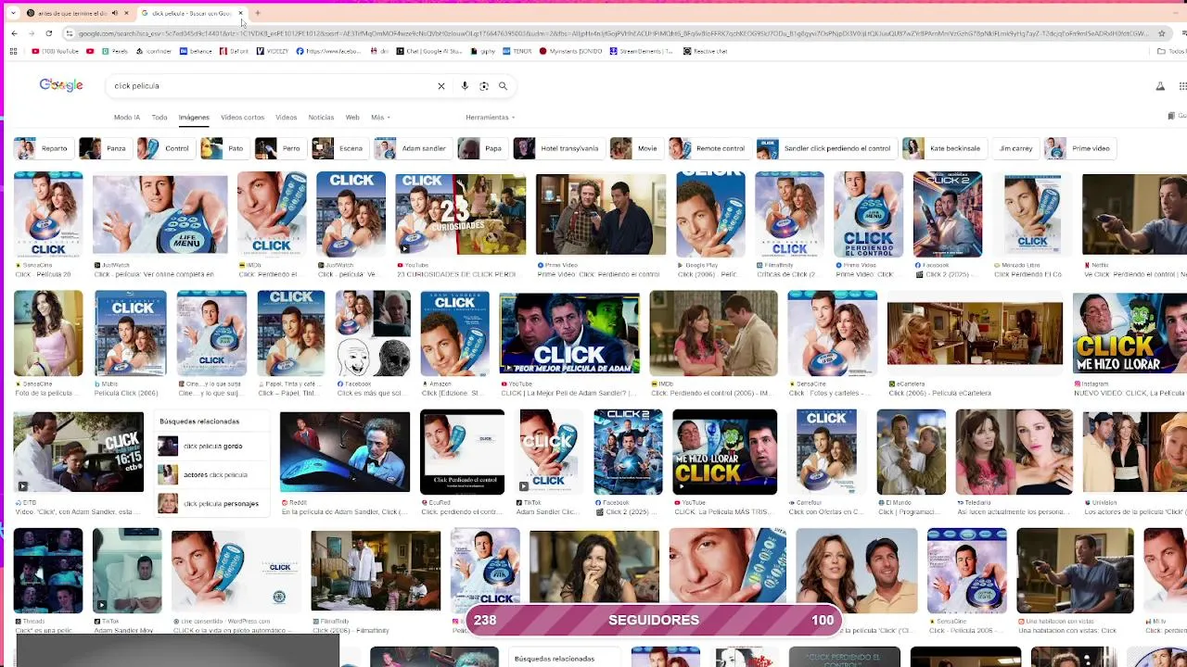Image resolution: width=1187 pixels, height=667 pixels.
Task: Open the 'Peor Mejor Pelicula de Adam' thumbnail
Action: click(x=569, y=333)
